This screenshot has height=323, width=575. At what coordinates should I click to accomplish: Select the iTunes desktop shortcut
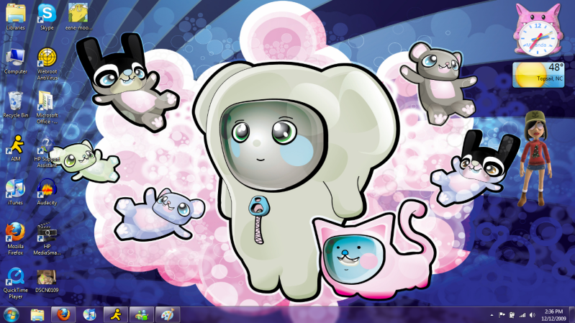point(15,192)
